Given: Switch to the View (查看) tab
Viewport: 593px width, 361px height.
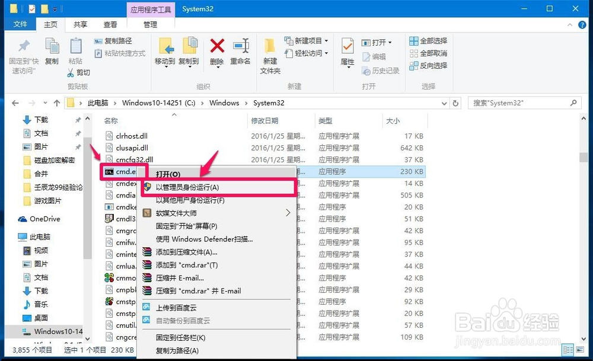Looking at the screenshot, I should [x=110, y=24].
